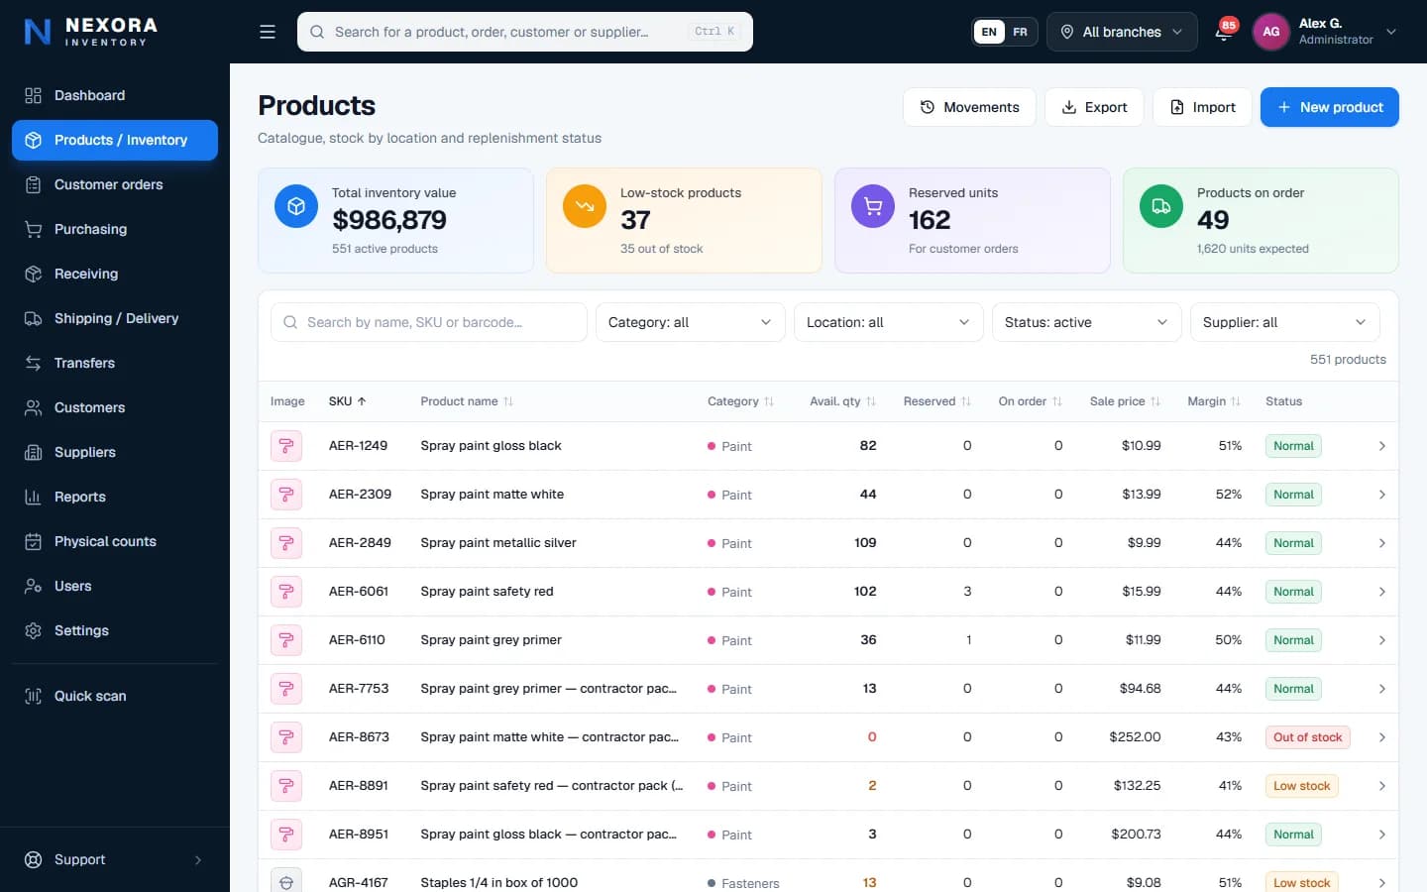This screenshot has width=1427, height=892.
Task: Open Customer orders in sidebar
Action: pyautogui.click(x=115, y=184)
